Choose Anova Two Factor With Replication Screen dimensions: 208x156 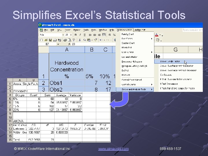point(177,66)
